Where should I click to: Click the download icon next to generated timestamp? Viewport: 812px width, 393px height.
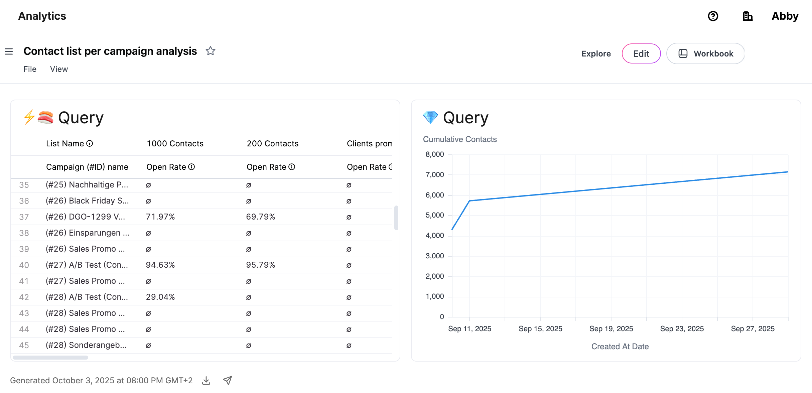(206, 380)
